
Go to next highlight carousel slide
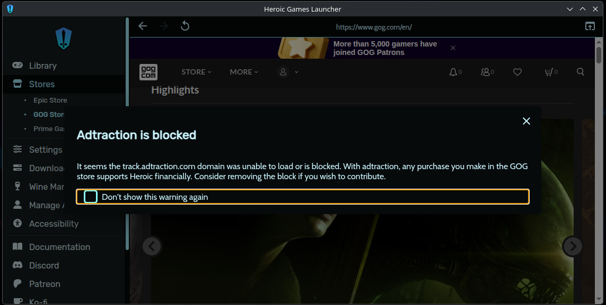[x=573, y=246]
